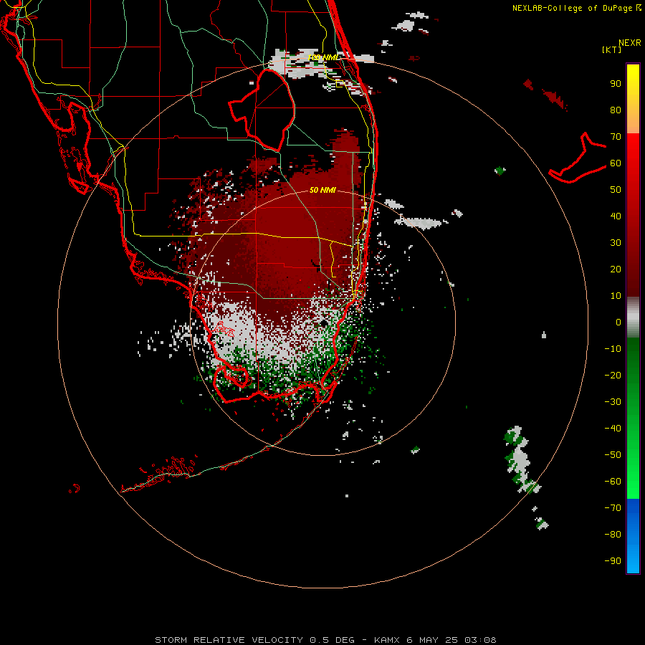Select the -30 value on the velocity scale
The image size is (645, 645).
tap(613, 402)
